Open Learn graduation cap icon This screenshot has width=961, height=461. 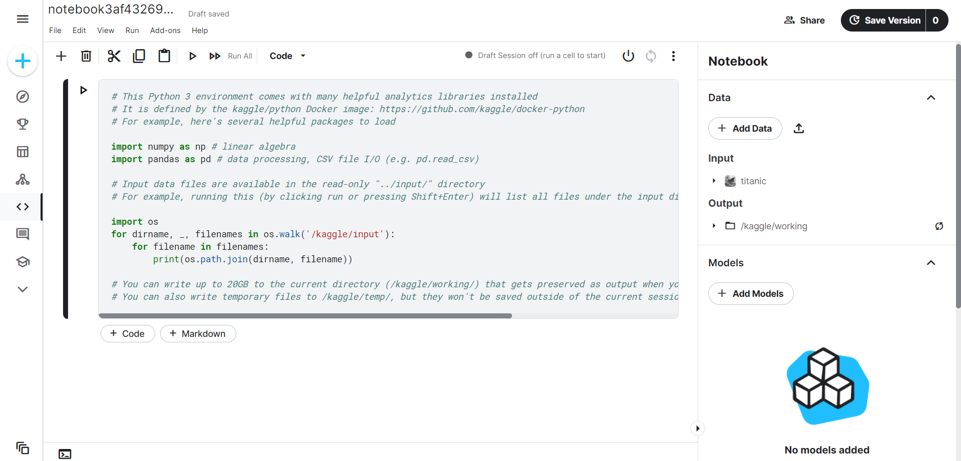pyautogui.click(x=23, y=262)
